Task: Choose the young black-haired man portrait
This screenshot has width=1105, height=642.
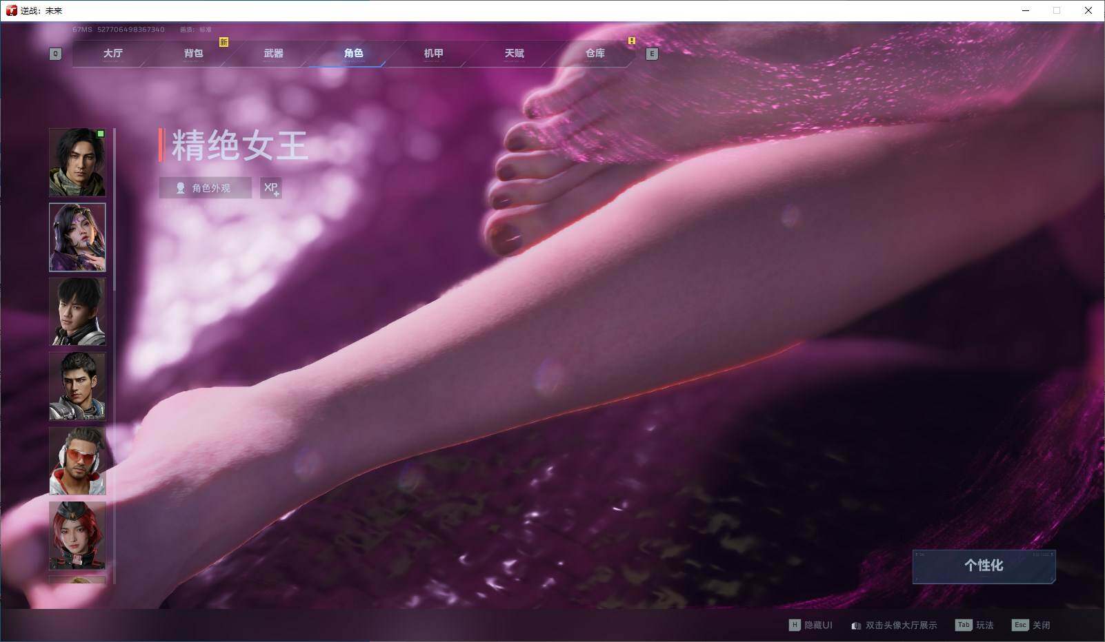Action: click(77, 311)
